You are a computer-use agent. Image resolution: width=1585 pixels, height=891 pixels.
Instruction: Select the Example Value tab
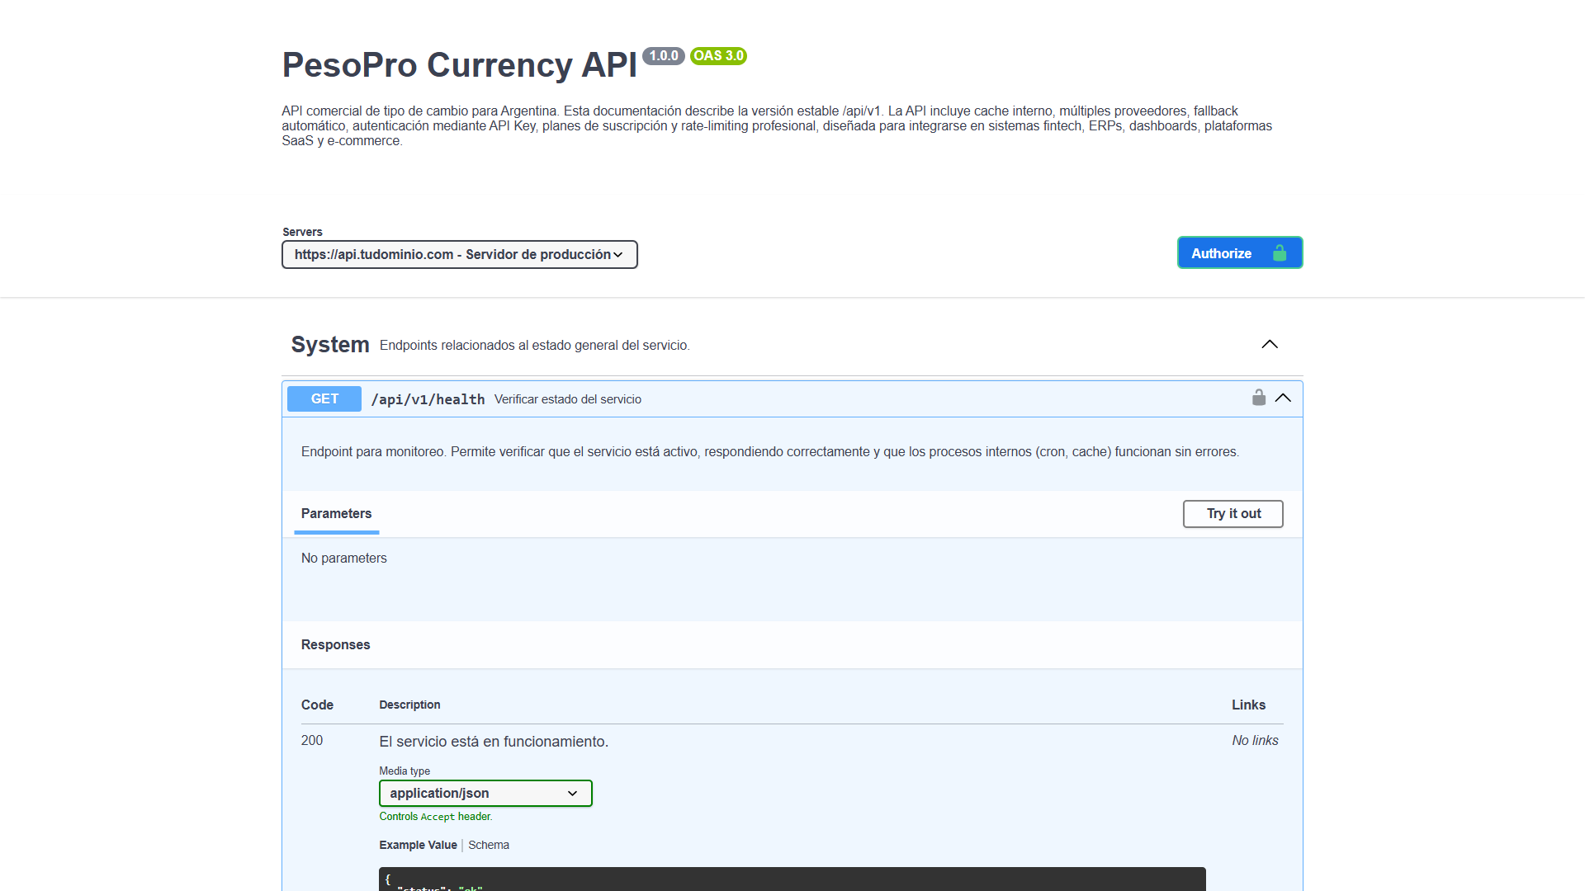(418, 845)
